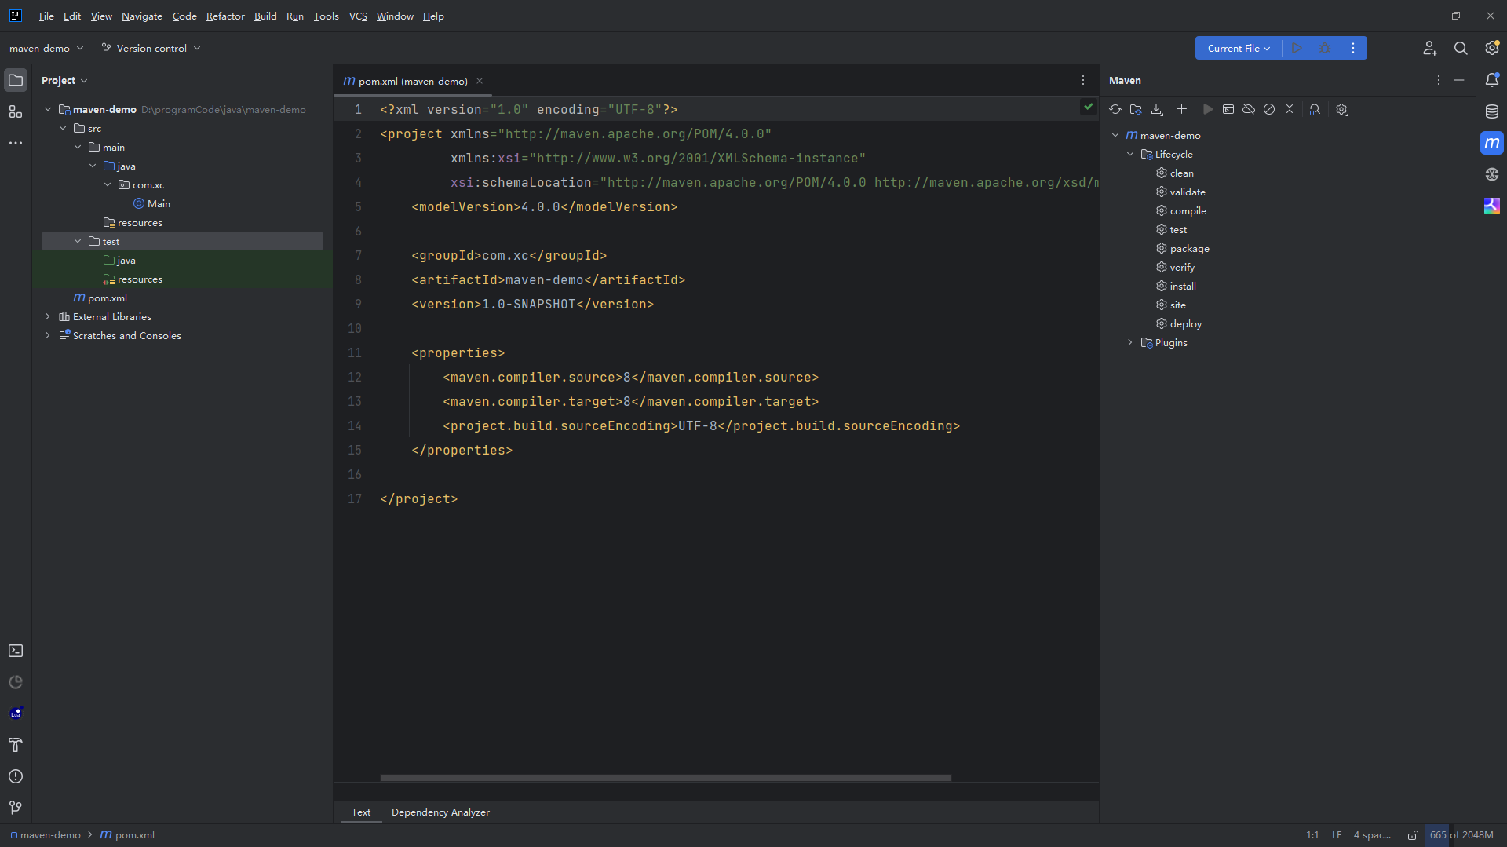The image size is (1507, 847).
Task: Expand External Libraries node
Action: [x=48, y=316]
